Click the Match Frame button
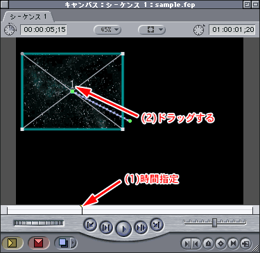Image resolution: width=260 pixels, height=253 pixels. pyautogui.click(x=245, y=243)
